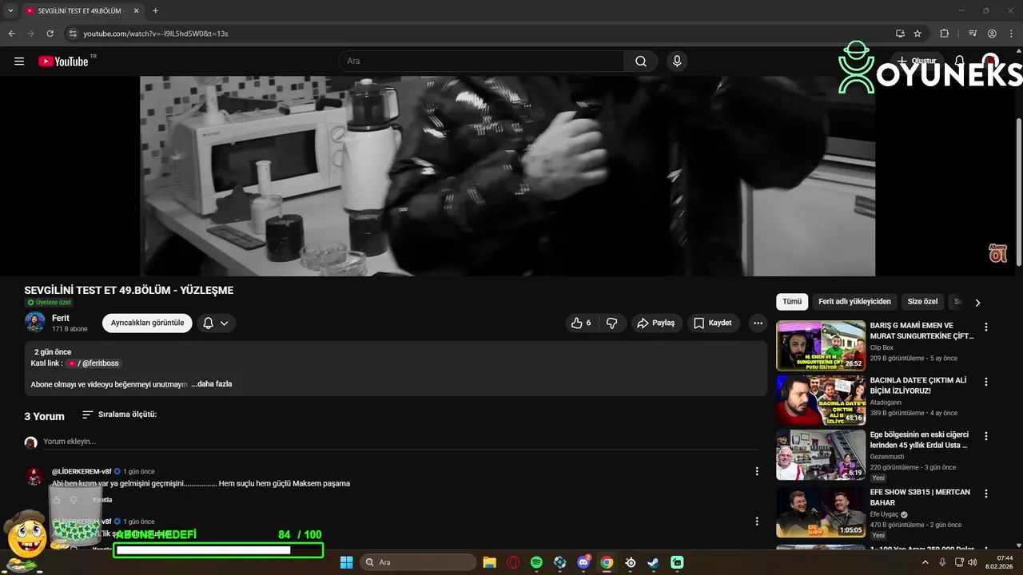This screenshot has width=1023, height=575.
Task: Open a new browser tab
Action: 155,10
